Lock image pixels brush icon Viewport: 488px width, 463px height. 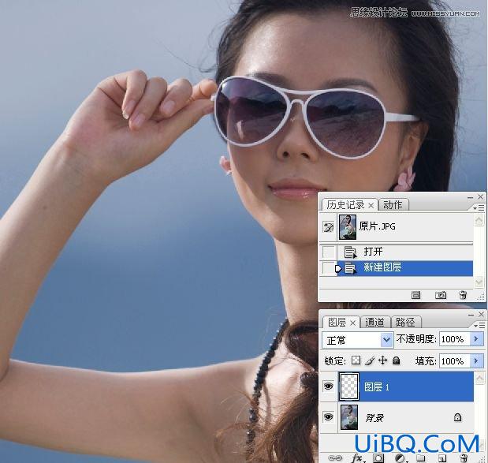370,360
